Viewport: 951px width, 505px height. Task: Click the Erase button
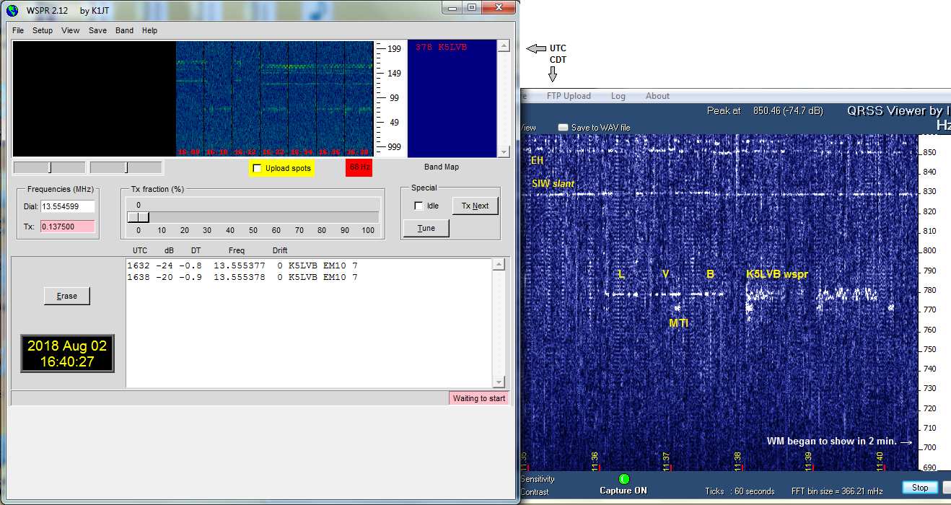point(67,296)
